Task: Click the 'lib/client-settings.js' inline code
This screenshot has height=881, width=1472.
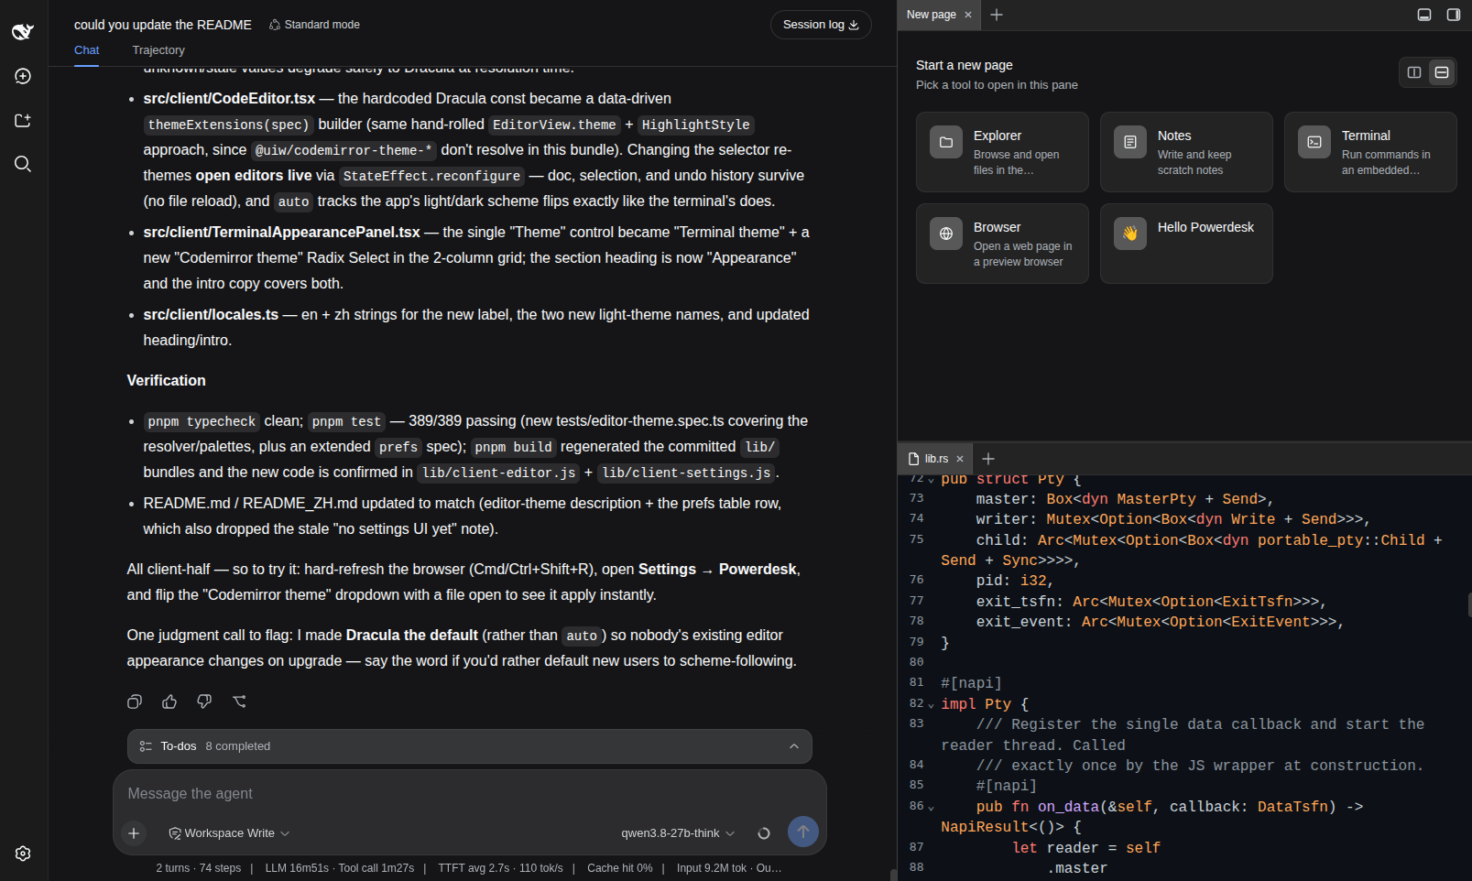Action: pyautogui.click(x=687, y=473)
